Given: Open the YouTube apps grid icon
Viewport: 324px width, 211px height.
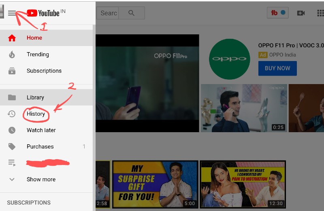Looking at the screenshot, I should click(320, 13).
